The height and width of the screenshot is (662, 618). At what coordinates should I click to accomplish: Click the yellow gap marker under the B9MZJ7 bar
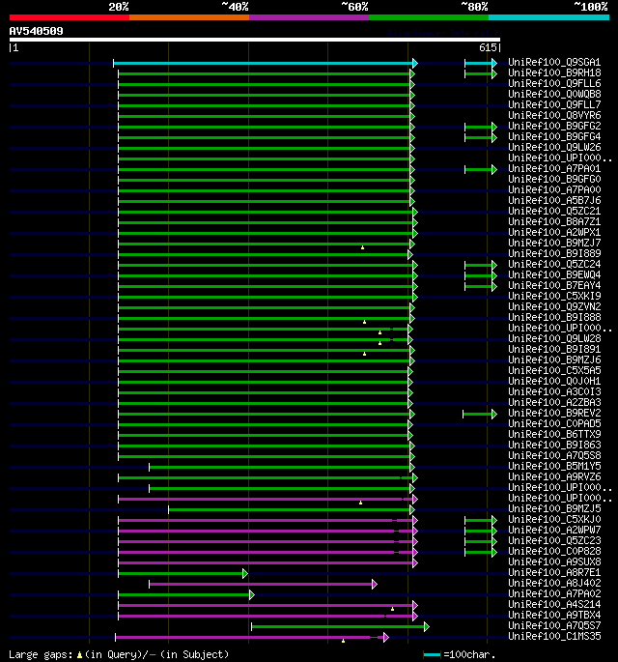(362, 247)
